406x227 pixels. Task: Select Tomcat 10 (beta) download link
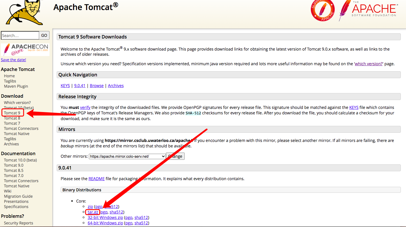[19, 108]
